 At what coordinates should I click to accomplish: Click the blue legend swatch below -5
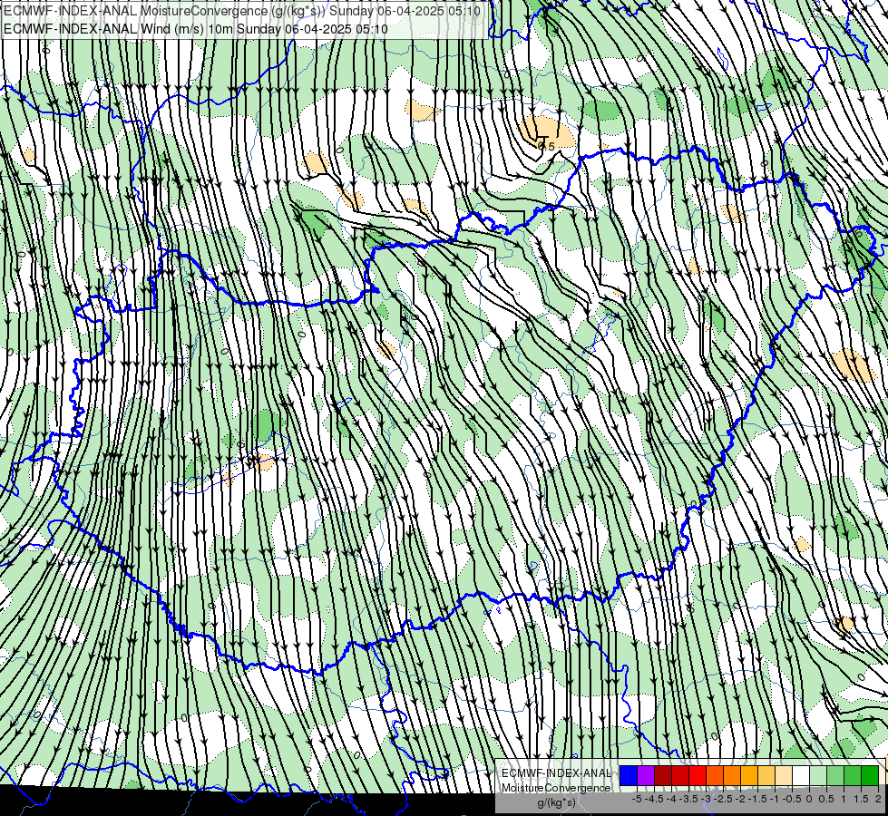tap(629, 775)
